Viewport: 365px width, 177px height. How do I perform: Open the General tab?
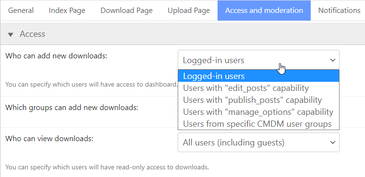21,11
